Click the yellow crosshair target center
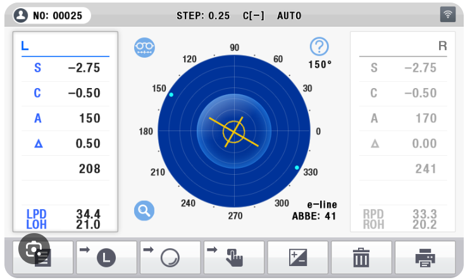 pos(234,132)
